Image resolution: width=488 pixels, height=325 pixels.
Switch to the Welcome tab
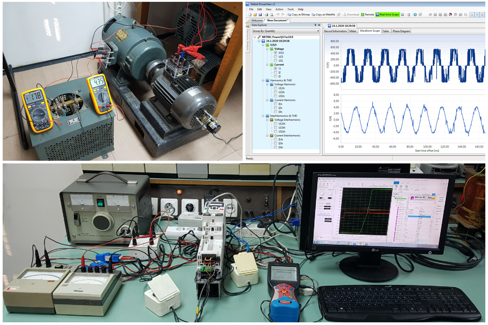tap(257, 20)
